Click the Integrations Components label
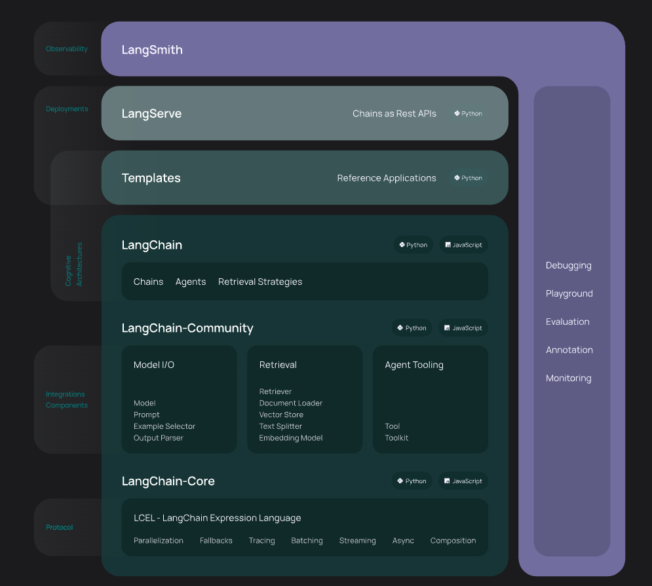652x586 pixels. click(67, 399)
